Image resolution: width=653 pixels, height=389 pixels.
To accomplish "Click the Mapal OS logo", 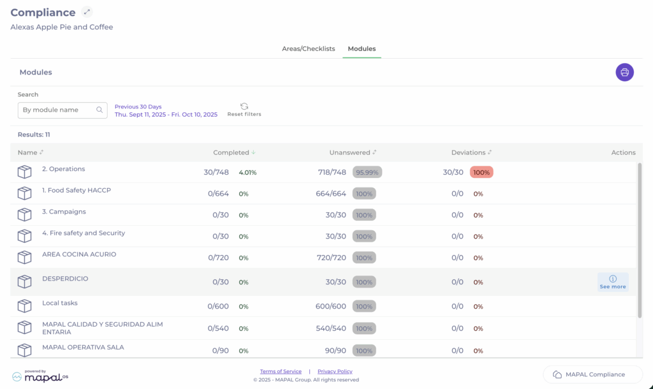I will tap(40, 376).
